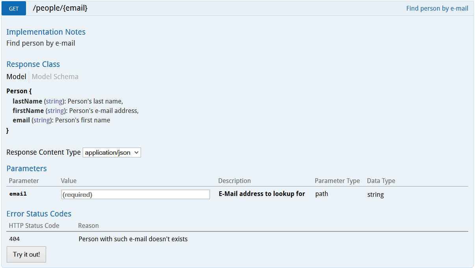Viewport: 475px width, 268px height.
Task: Click the string type link beside email
Action: (41, 120)
